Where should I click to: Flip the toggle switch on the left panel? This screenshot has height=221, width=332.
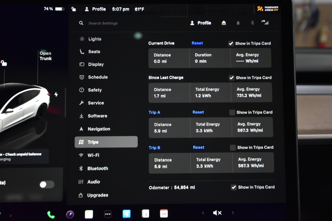coord(46,184)
